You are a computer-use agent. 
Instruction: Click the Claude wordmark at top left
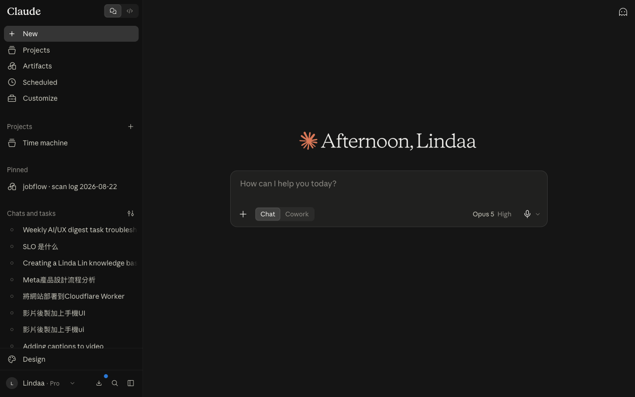pos(24,11)
